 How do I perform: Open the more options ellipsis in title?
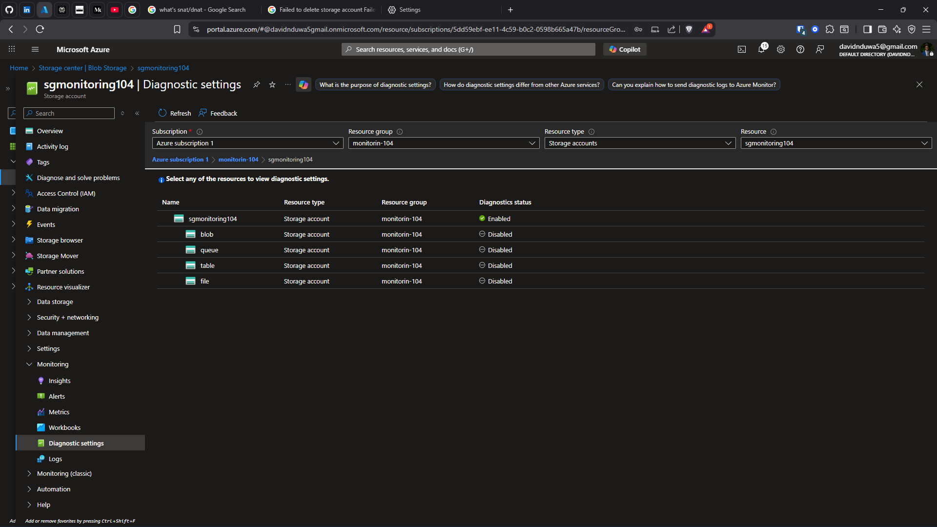click(288, 84)
